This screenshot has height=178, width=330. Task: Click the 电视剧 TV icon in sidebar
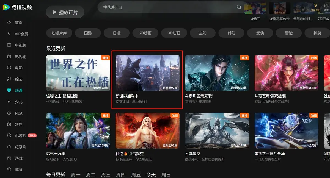(9, 57)
